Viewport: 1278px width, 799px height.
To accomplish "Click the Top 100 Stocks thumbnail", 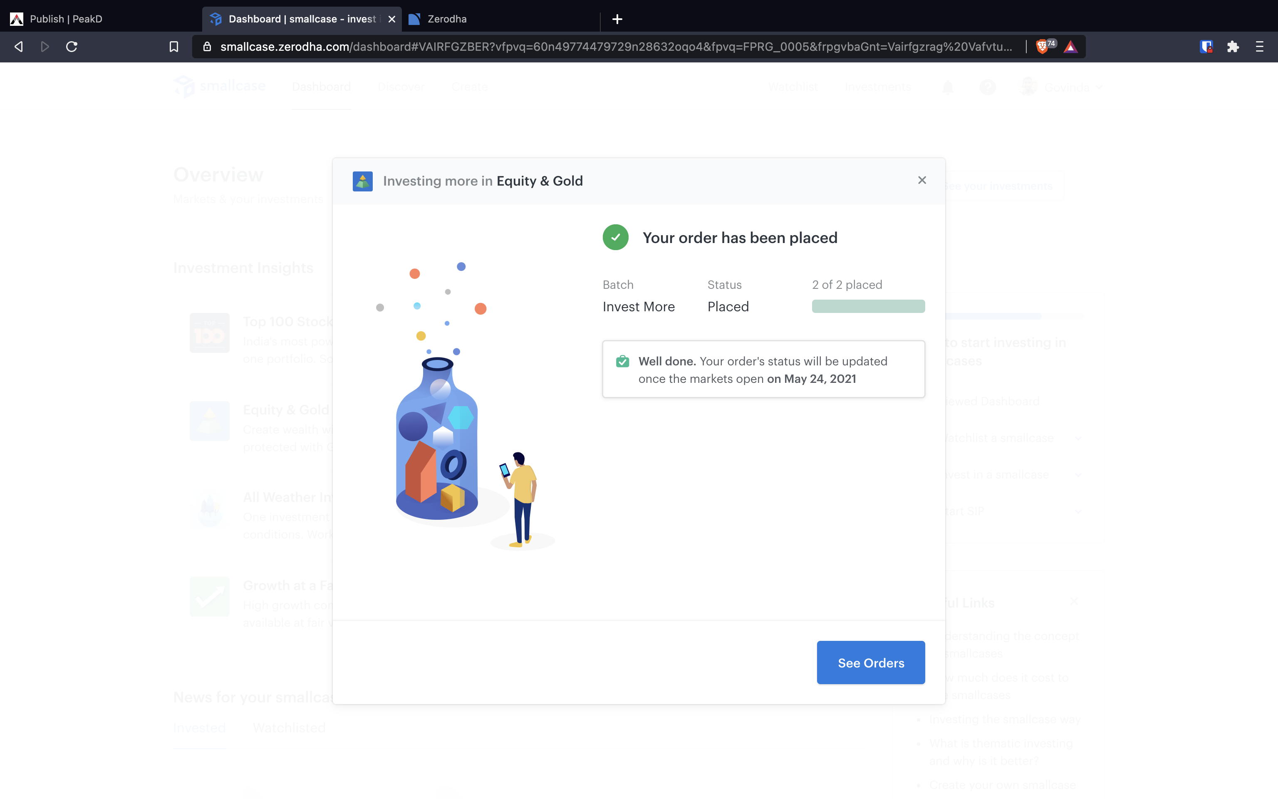I will click(210, 333).
